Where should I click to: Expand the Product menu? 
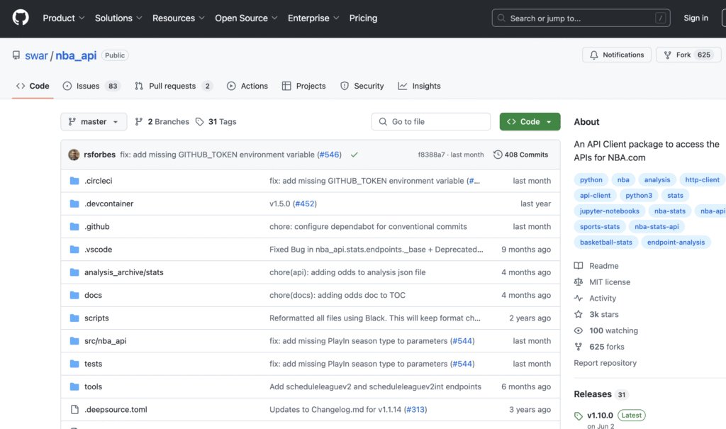(64, 18)
